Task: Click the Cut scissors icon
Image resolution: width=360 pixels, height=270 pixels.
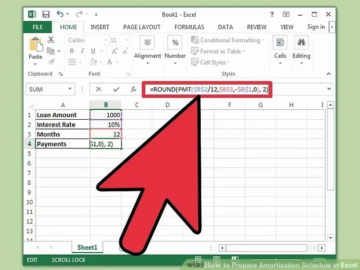Action: (x=51, y=40)
